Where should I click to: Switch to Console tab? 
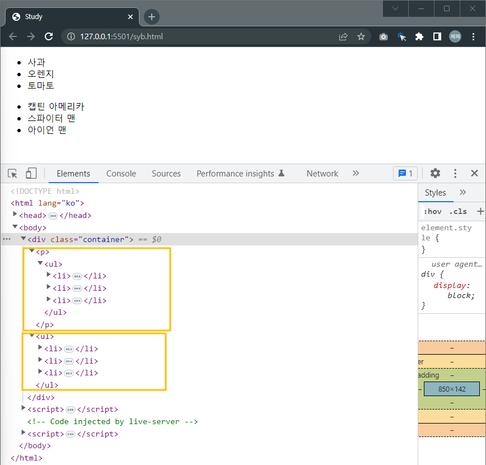(x=121, y=174)
